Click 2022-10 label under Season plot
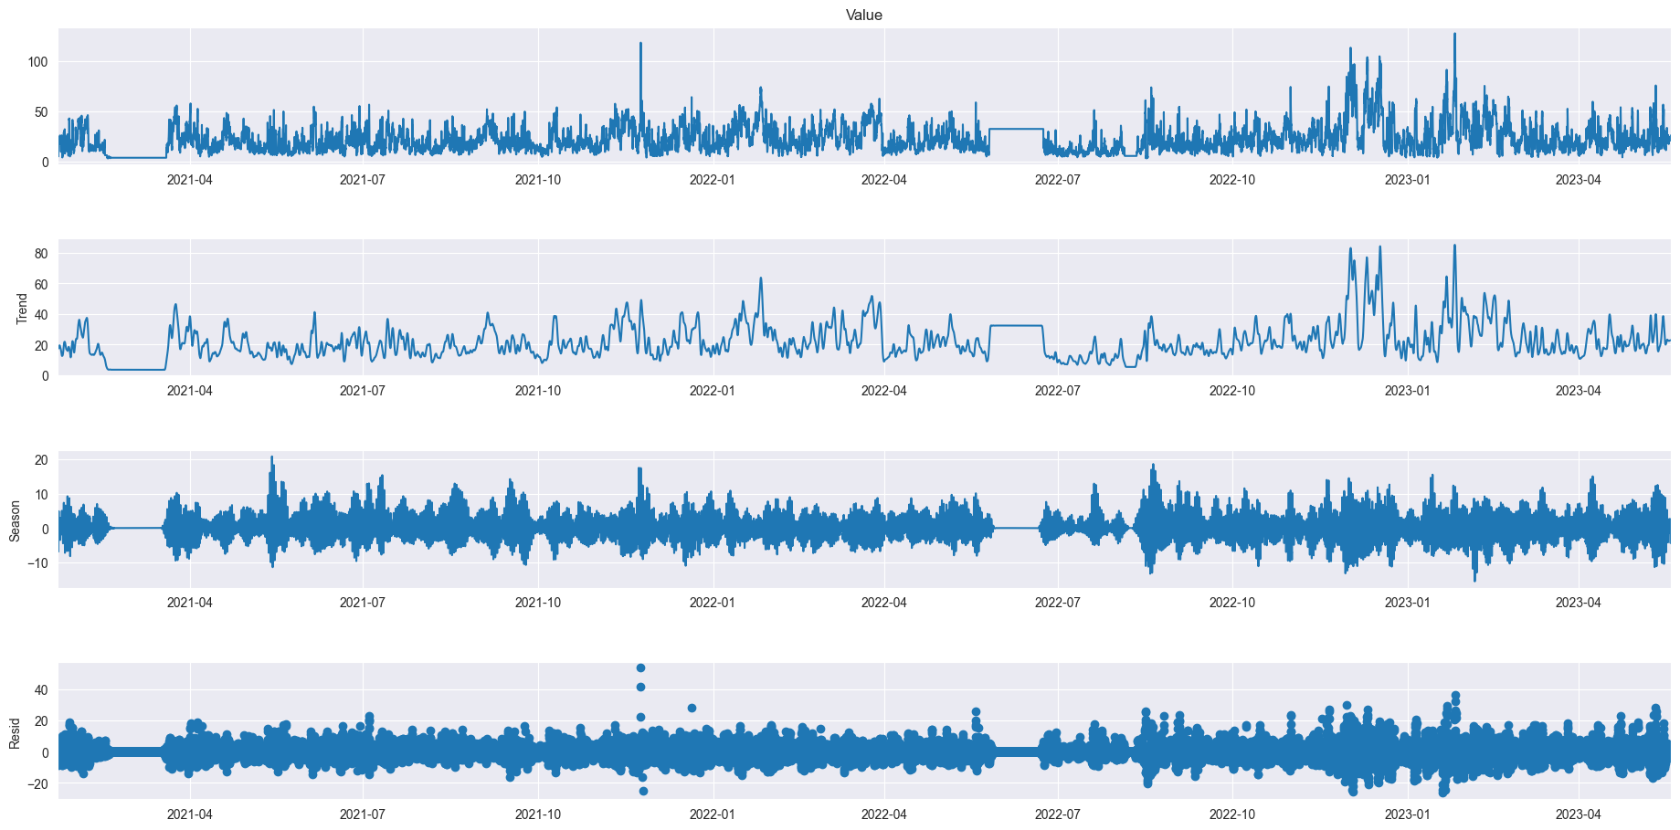This screenshot has width=1680, height=830. [1232, 603]
